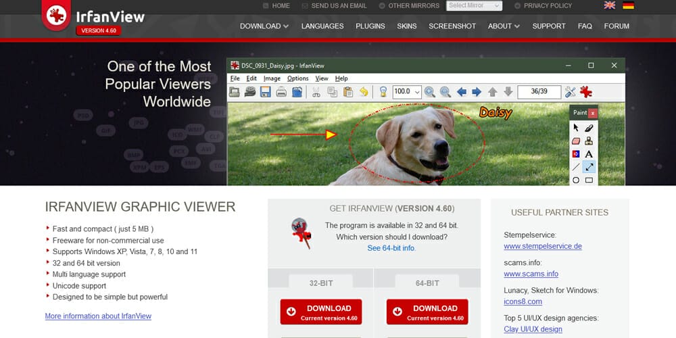The height and width of the screenshot is (338, 676).
Task: Click the lightbulb image info icon
Action: pos(383,92)
